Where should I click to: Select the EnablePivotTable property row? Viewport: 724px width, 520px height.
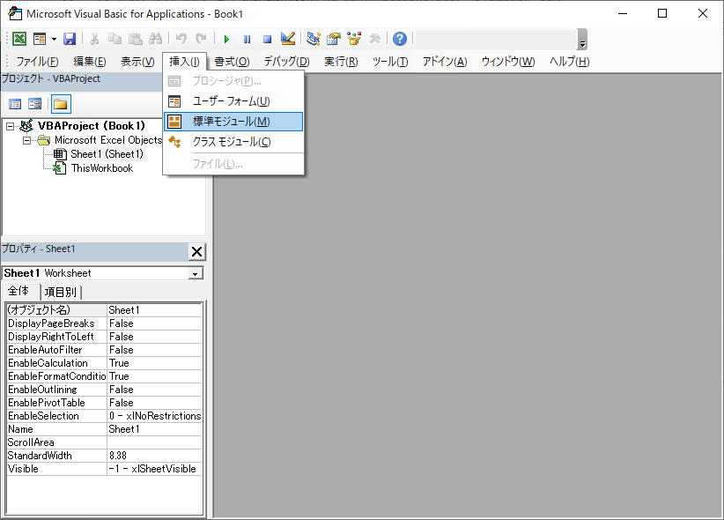coord(104,403)
